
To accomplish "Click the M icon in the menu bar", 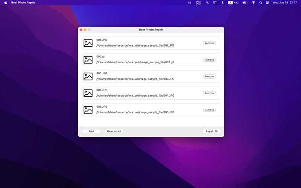I will [189, 3].
